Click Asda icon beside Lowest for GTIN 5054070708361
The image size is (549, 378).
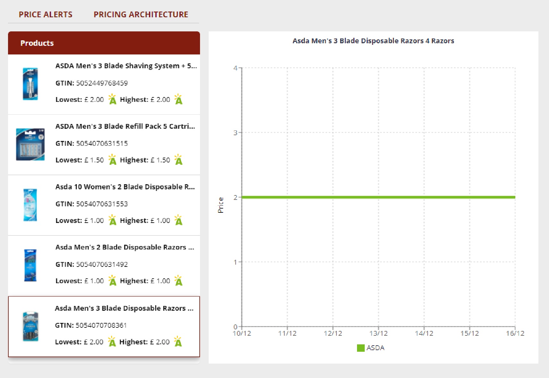click(x=112, y=341)
